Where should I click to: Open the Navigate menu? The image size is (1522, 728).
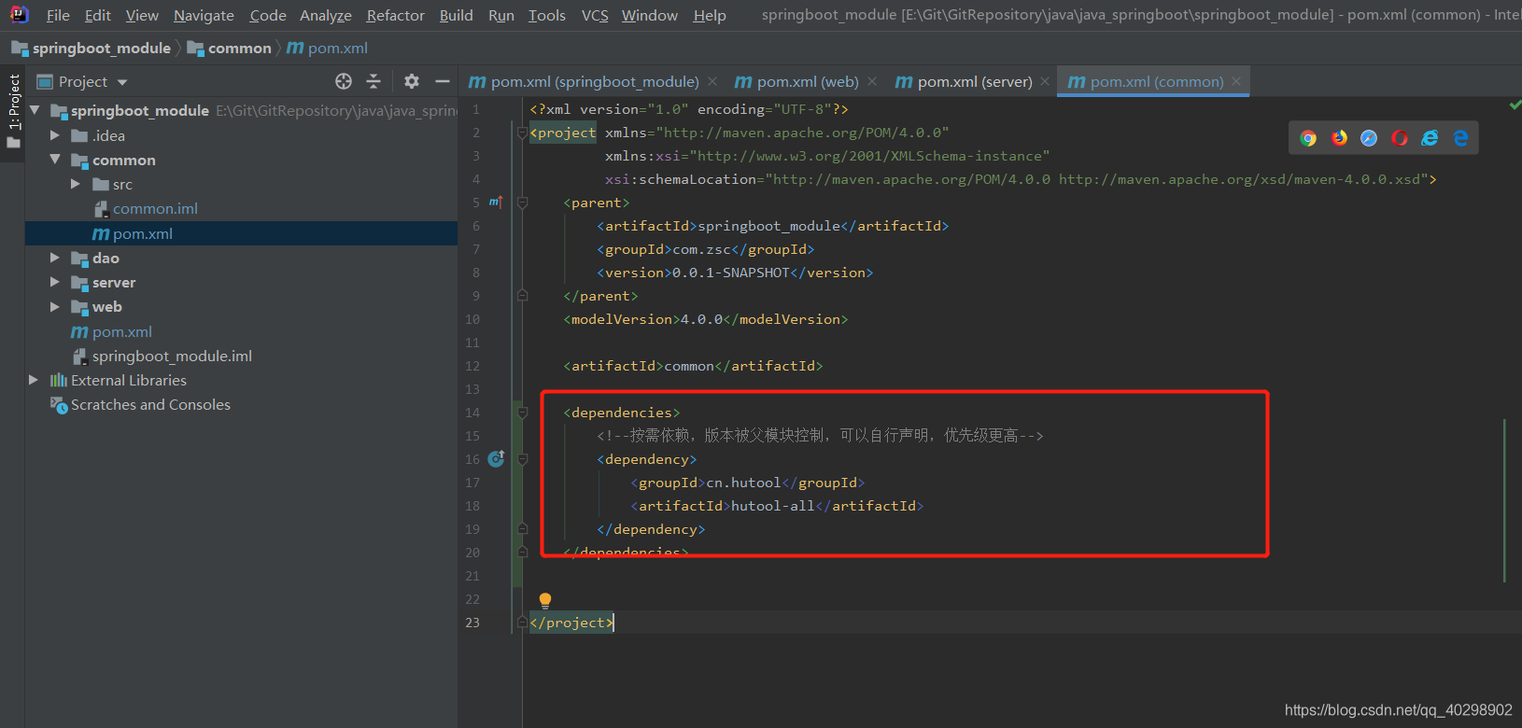click(x=204, y=16)
